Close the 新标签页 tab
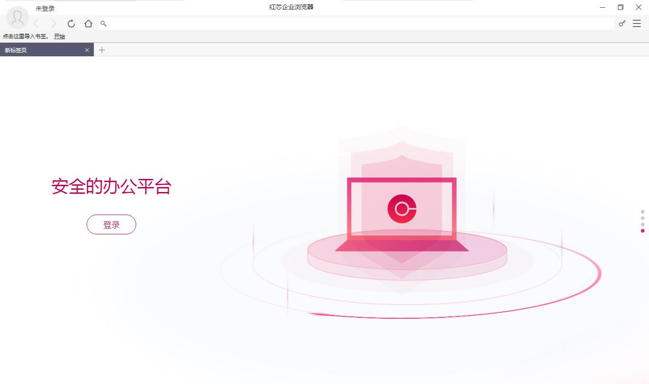649x384 pixels. [87, 50]
